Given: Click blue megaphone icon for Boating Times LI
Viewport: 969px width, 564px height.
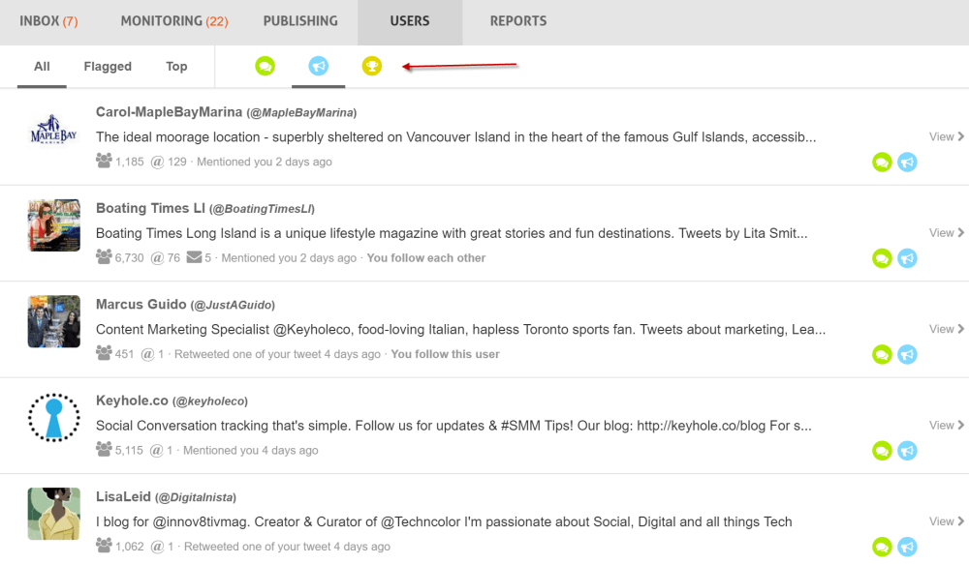Looking at the screenshot, I should [x=907, y=258].
